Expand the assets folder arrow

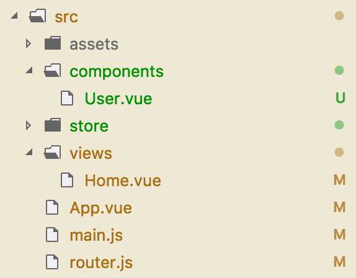pyautogui.click(x=29, y=43)
